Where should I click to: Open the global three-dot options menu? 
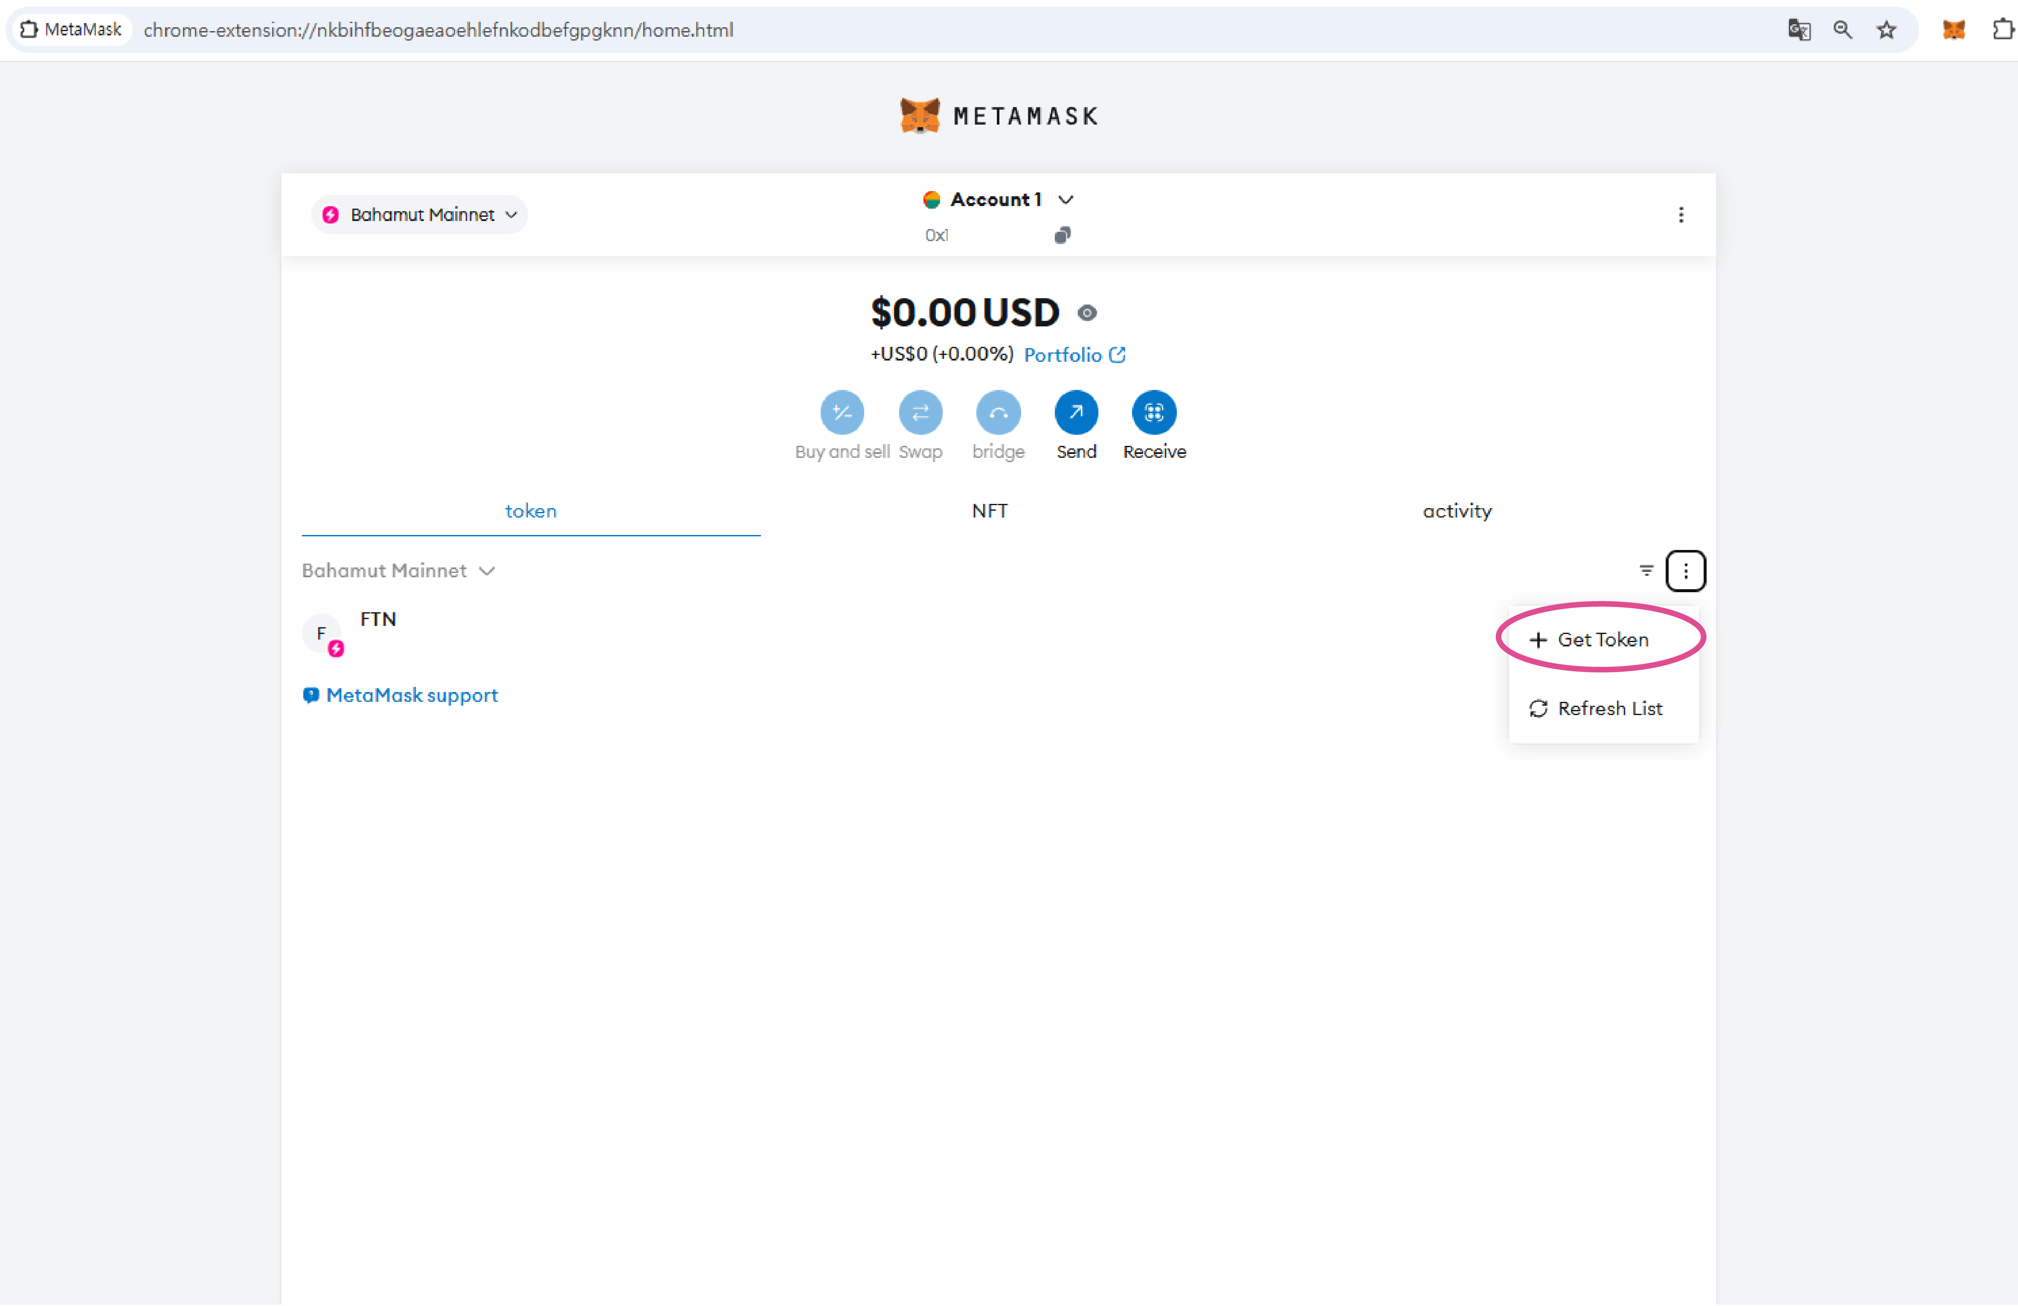[1681, 215]
